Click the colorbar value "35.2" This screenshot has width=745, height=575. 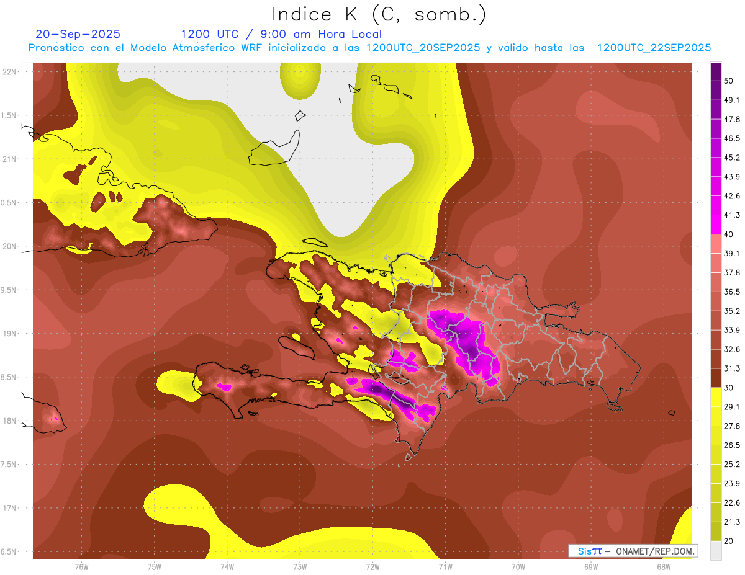click(x=733, y=311)
